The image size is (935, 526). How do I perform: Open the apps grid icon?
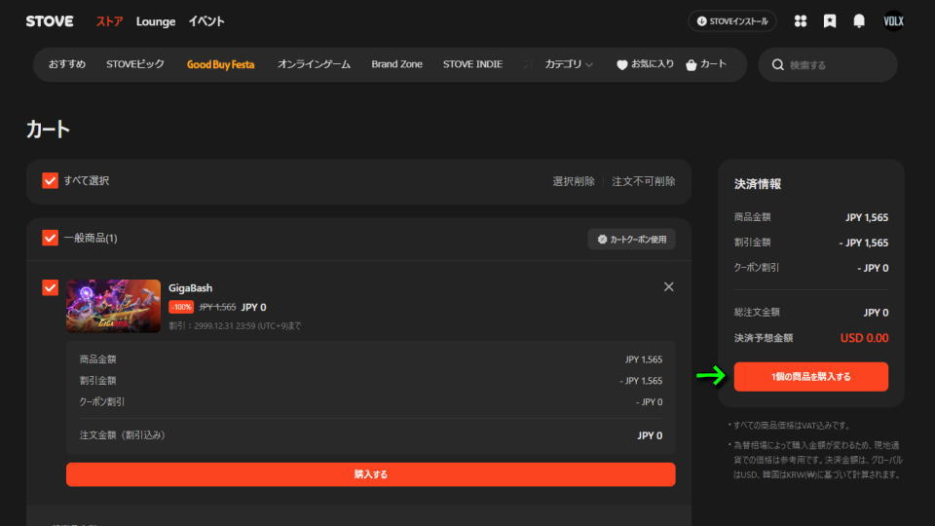point(801,20)
